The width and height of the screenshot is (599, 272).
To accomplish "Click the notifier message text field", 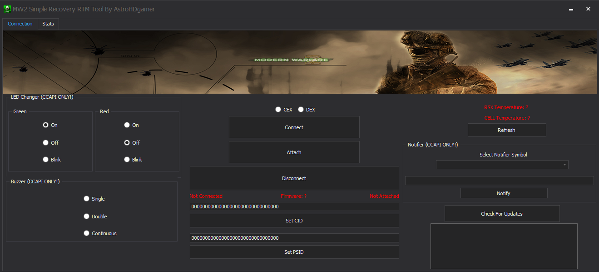I will pyautogui.click(x=500, y=181).
